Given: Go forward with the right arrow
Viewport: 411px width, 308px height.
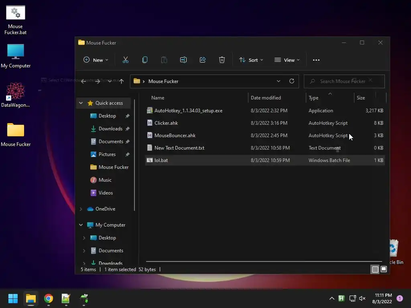Looking at the screenshot, I should click(98, 81).
